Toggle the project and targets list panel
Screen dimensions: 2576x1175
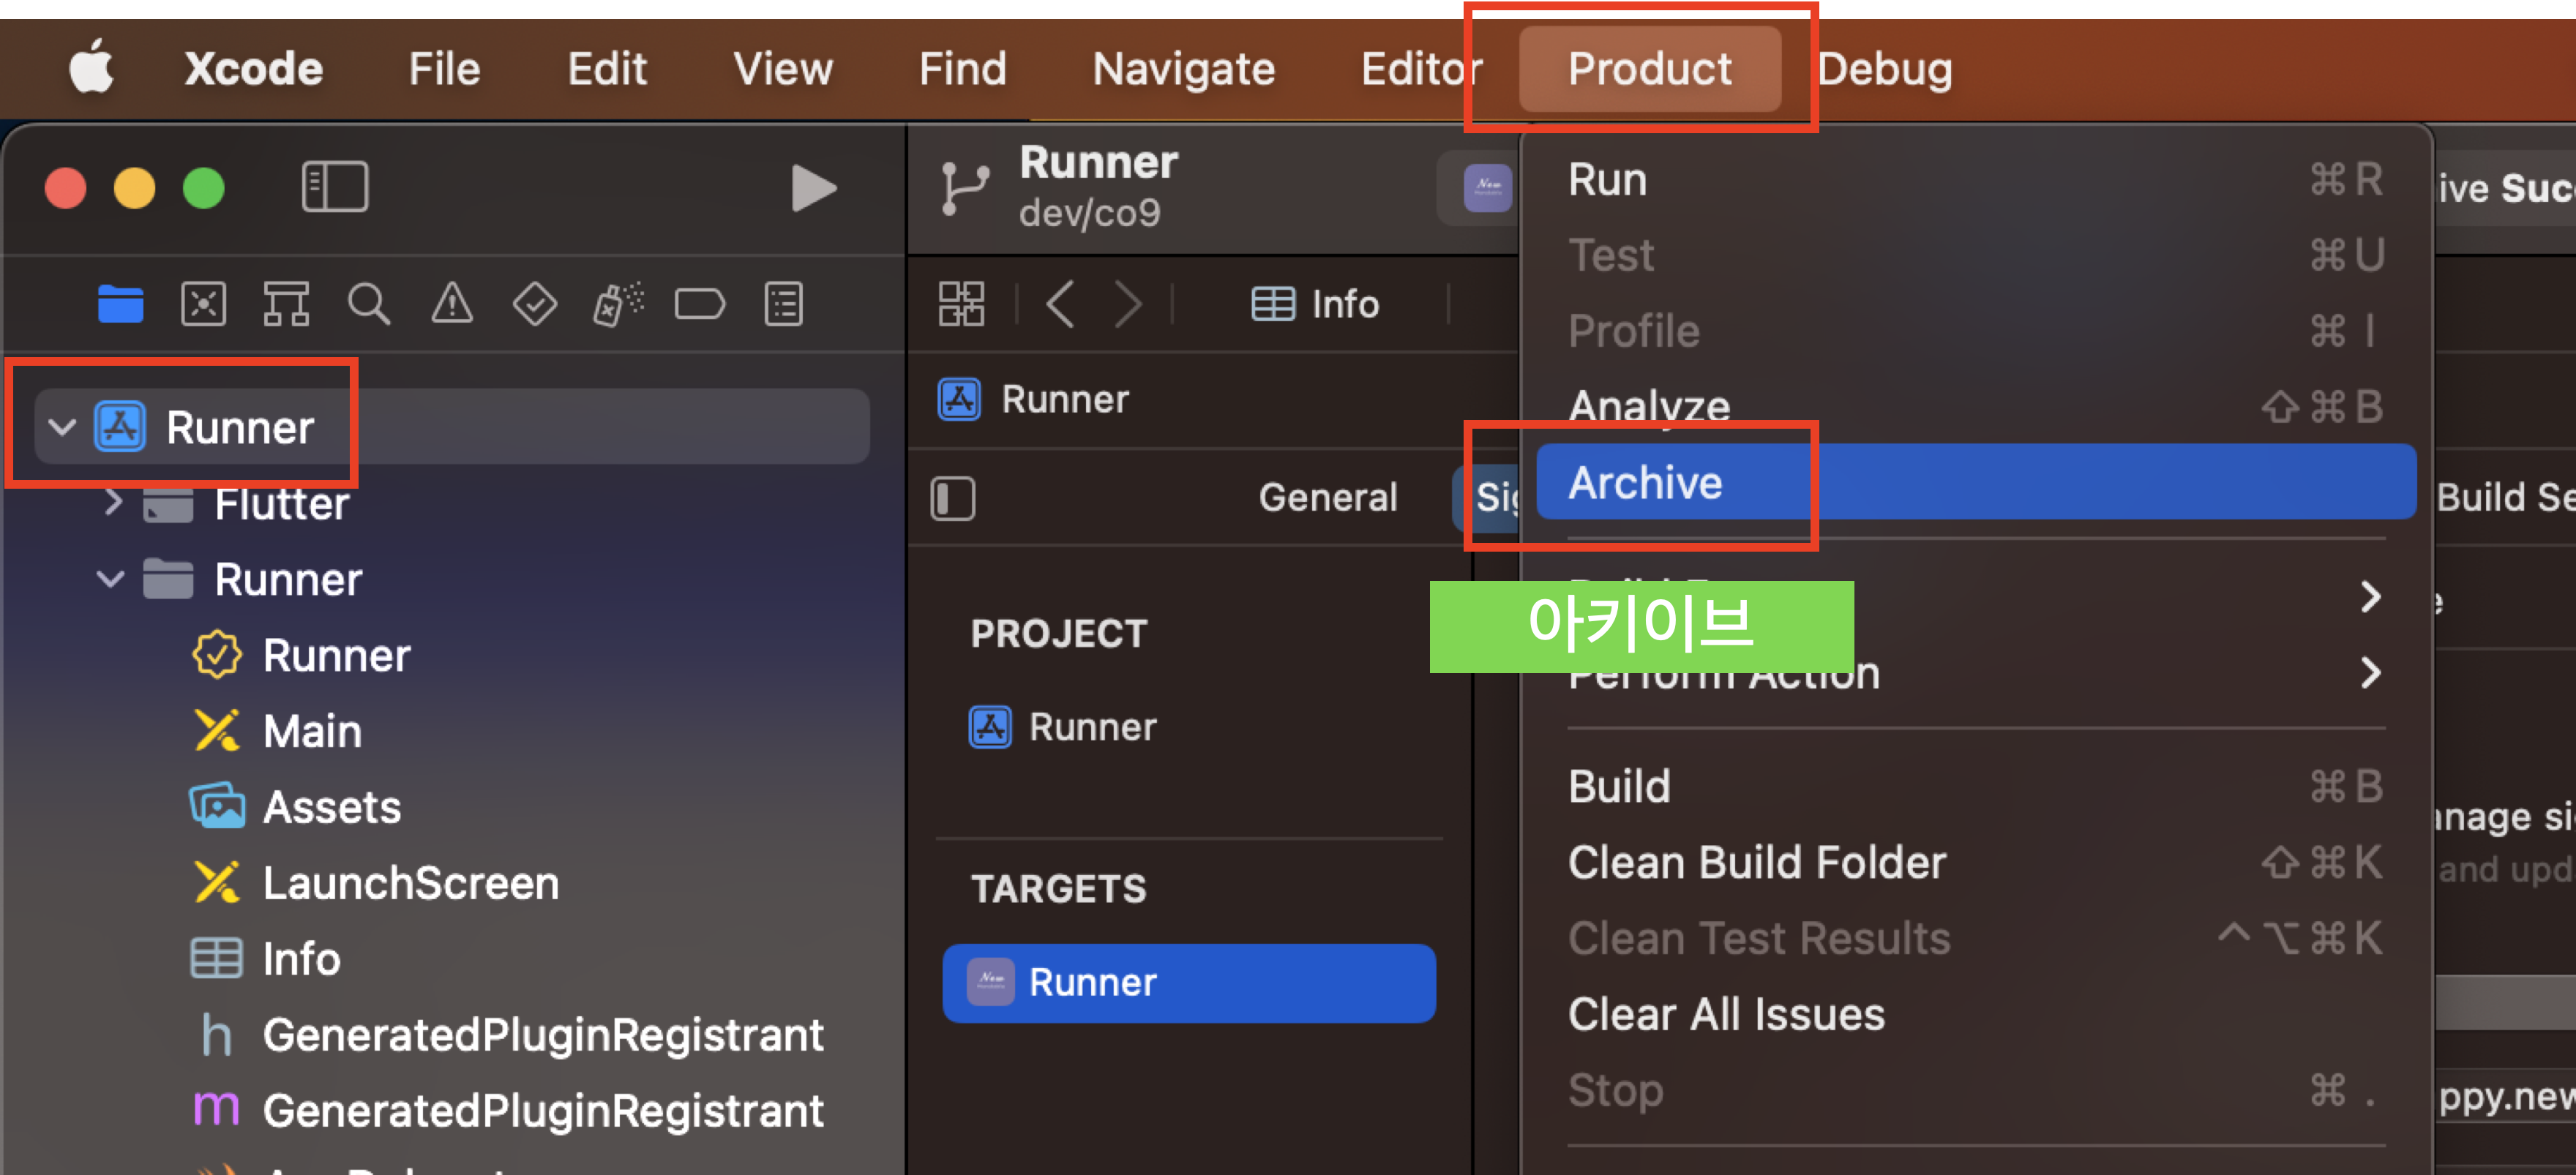(x=952, y=498)
